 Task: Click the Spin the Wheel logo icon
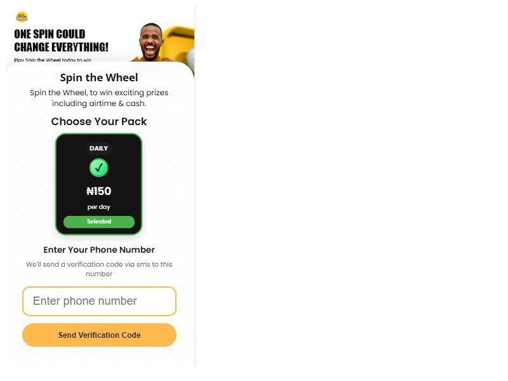pos(22,17)
